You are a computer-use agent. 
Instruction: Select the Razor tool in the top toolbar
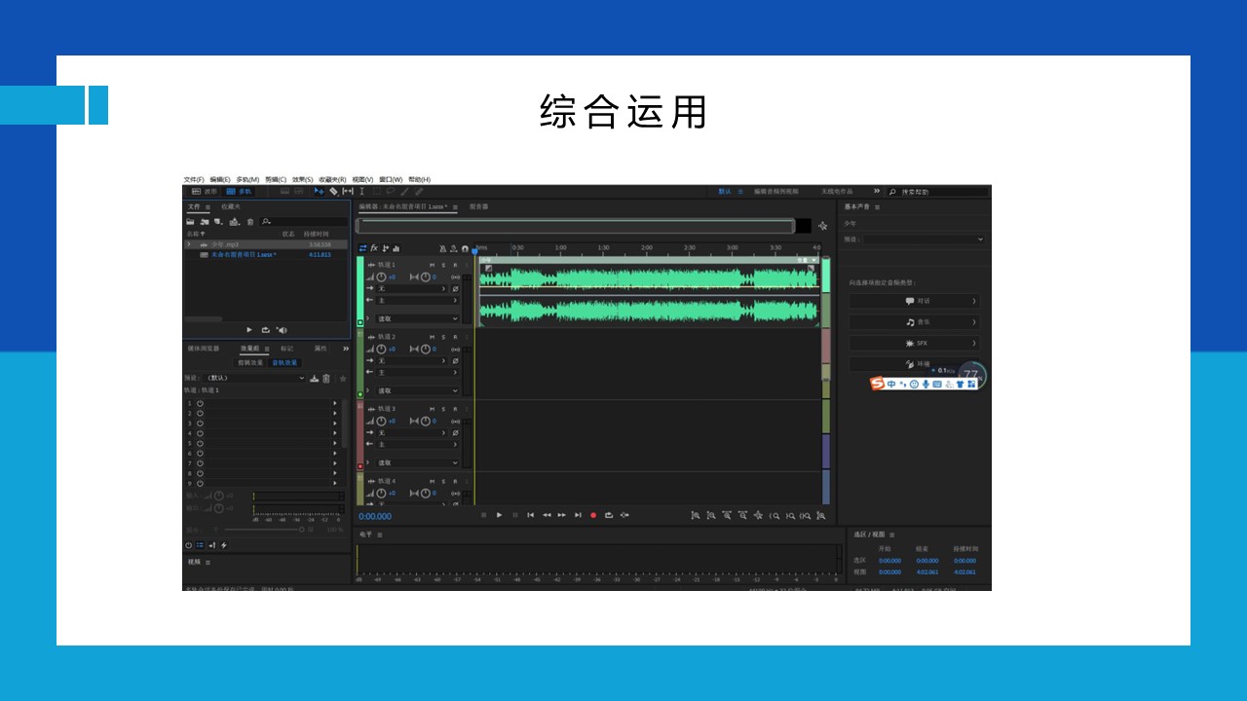coord(333,192)
